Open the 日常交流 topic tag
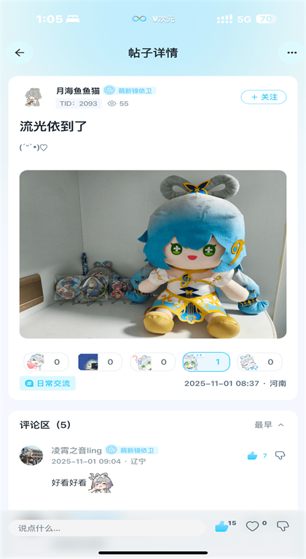 (47, 384)
